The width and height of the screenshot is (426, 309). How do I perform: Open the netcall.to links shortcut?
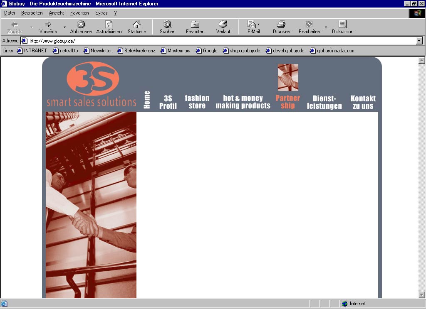(x=65, y=51)
